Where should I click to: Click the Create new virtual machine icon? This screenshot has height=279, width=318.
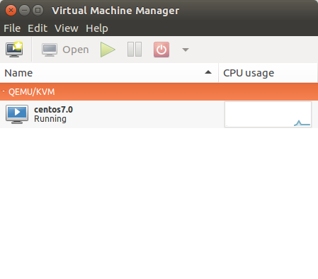14,50
